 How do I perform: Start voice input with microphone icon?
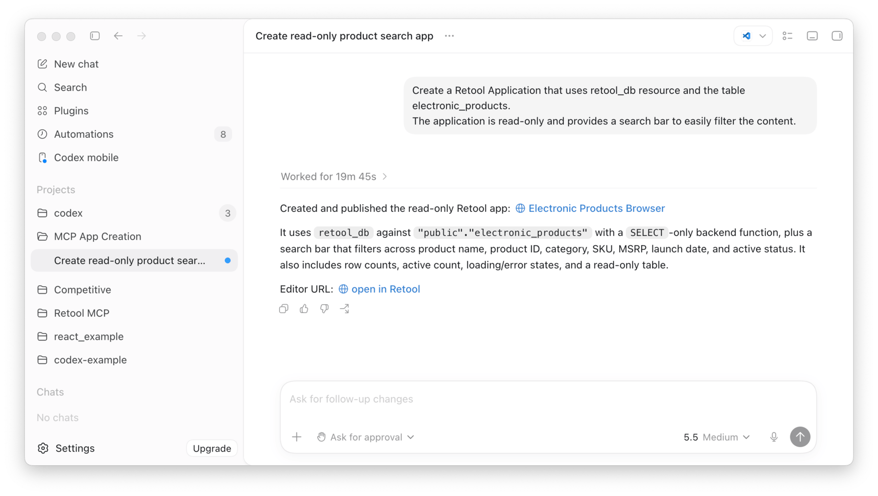pos(774,437)
